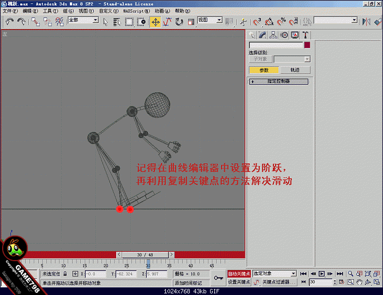The height and width of the screenshot is (295, 383).
Task: Open the 动画 menu
Action: point(162,11)
